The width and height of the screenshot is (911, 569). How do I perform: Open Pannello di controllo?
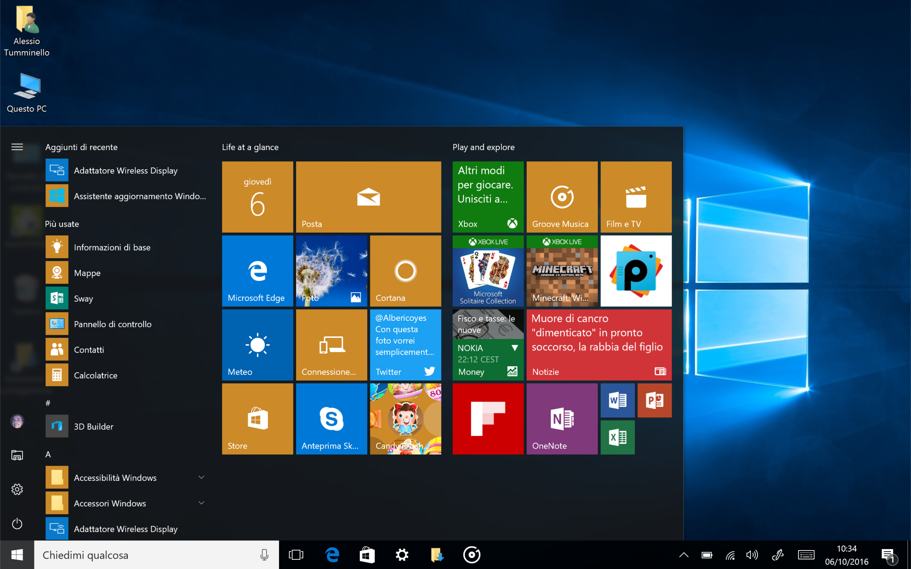click(x=126, y=324)
